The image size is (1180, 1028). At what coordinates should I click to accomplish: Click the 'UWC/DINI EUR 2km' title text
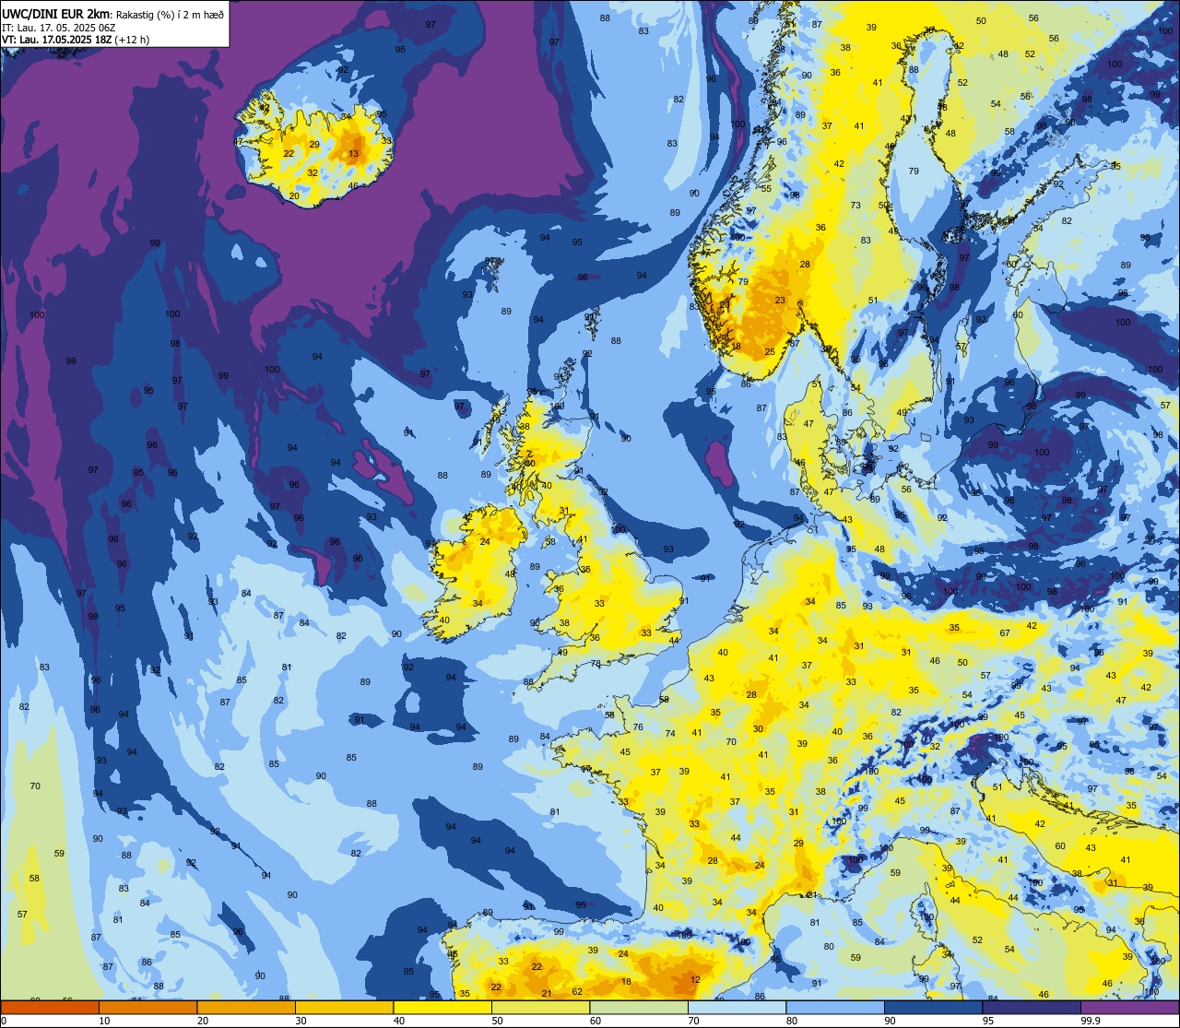pos(54,13)
